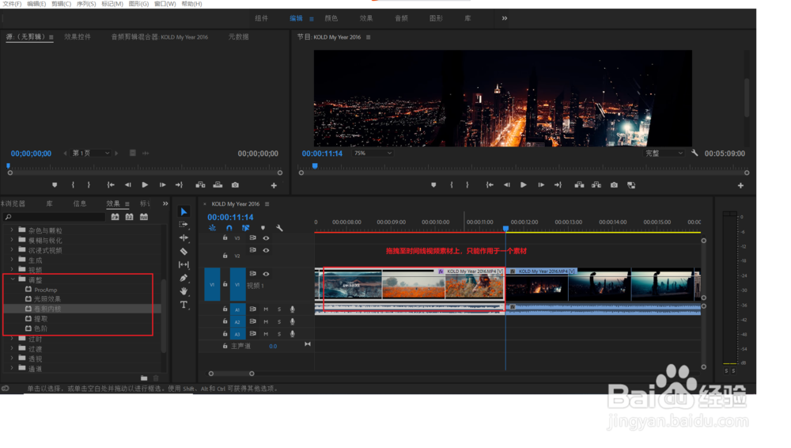Select the Type tool

(x=184, y=305)
